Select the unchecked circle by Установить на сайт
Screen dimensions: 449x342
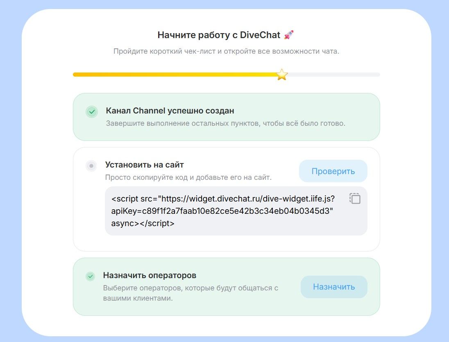pyautogui.click(x=91, y=166)
